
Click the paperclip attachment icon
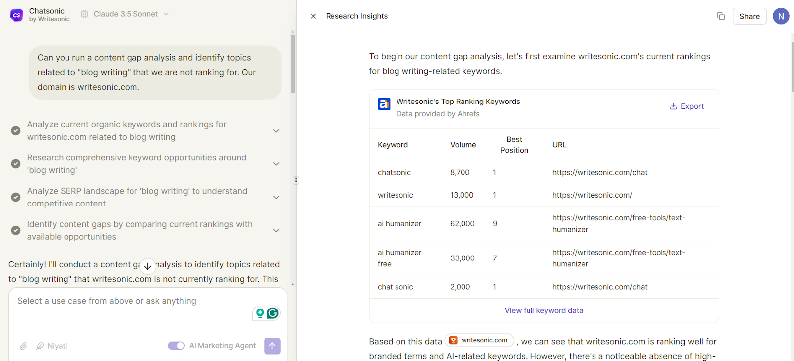click(x=23, y=346)
